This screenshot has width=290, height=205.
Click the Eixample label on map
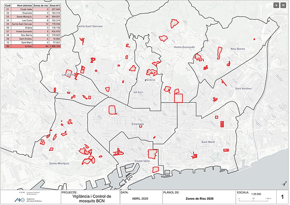pos(137,124)
